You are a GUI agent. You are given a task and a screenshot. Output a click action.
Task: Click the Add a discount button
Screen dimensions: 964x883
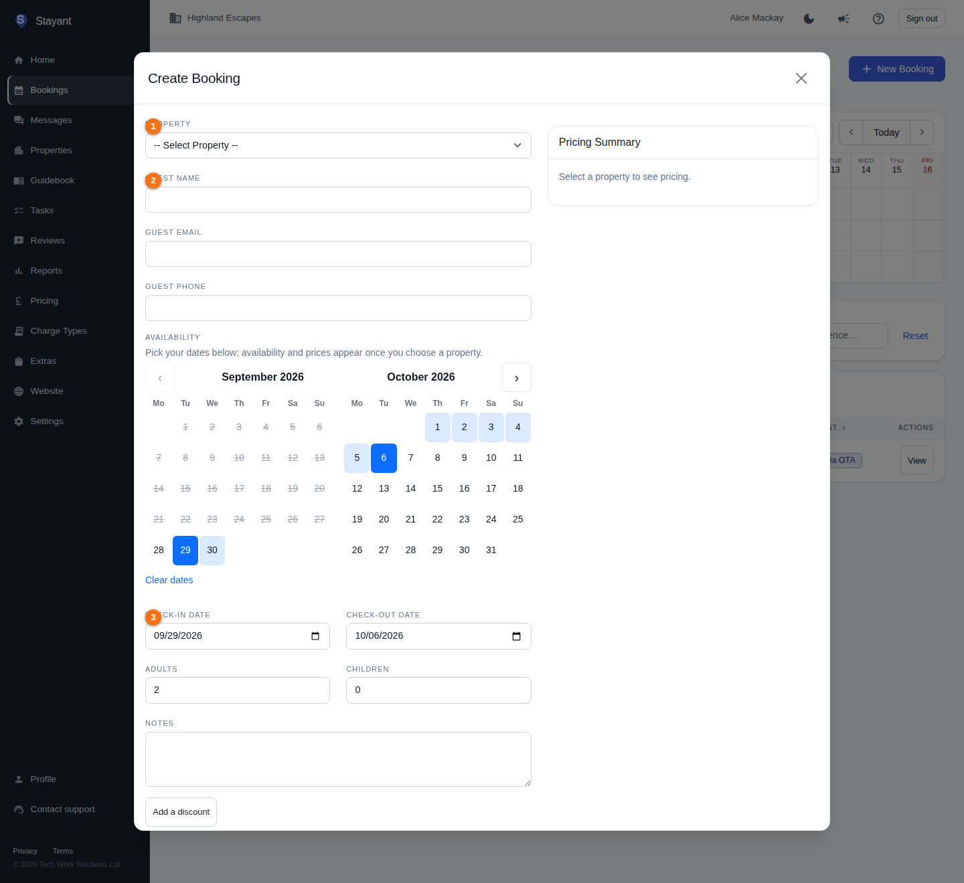(x=181, y=812)
